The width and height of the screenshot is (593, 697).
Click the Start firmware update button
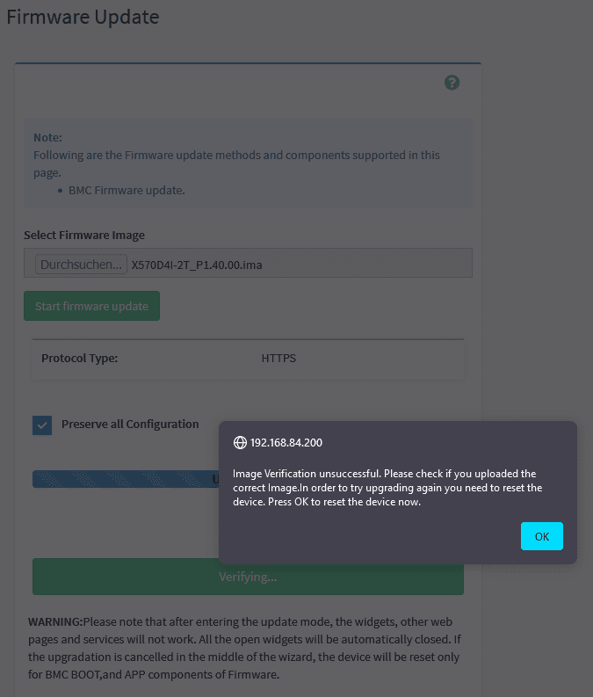91,307
